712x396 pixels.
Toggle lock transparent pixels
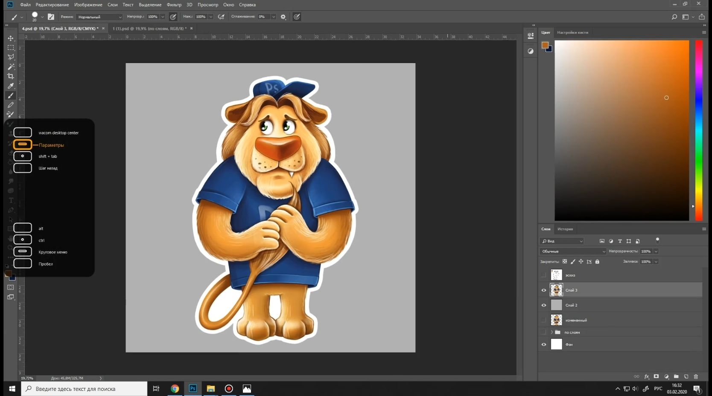pyautogui.click(x=565, y=261)
